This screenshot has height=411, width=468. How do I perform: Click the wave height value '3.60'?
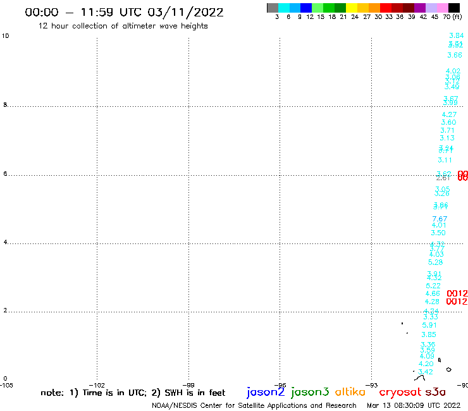(x=448, y=123)
